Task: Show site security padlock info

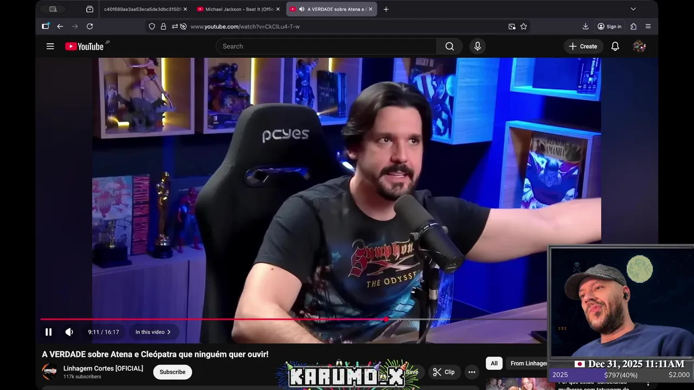Action: point(163,27)
